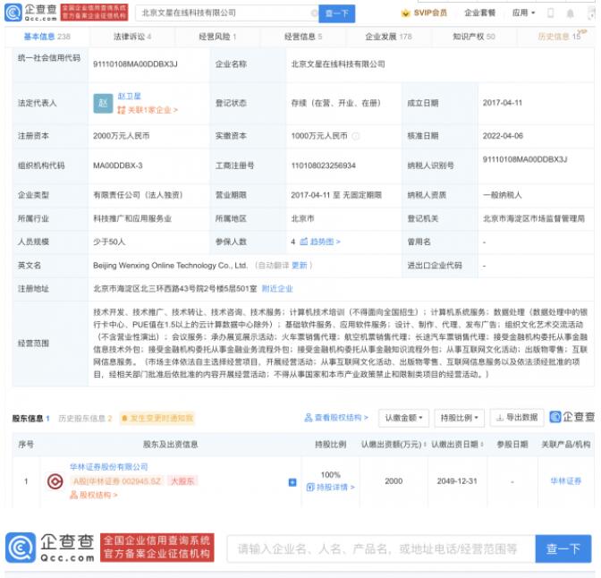Switch to the 法律诉讼 tab
This screenshot has width=601, height=578.
(132, 37)
